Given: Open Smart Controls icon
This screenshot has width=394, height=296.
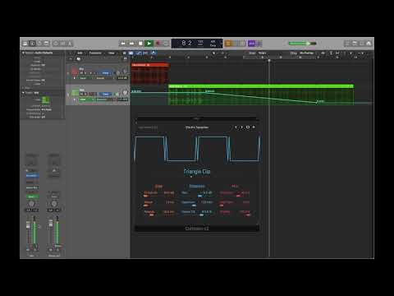Looking at the screenshot, I should (56, 44).
